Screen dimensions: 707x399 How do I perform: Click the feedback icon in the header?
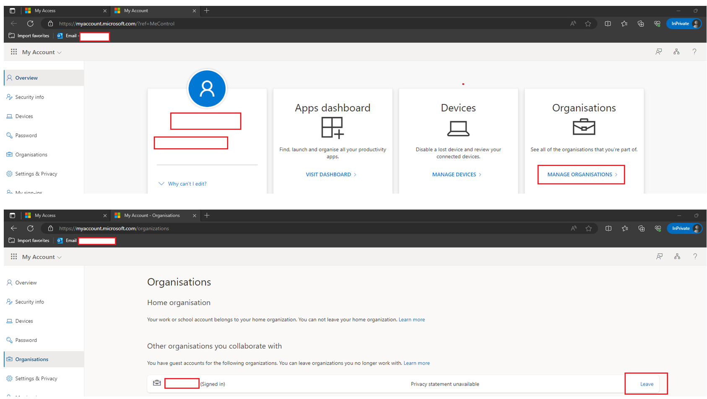(x=658, y=52)
